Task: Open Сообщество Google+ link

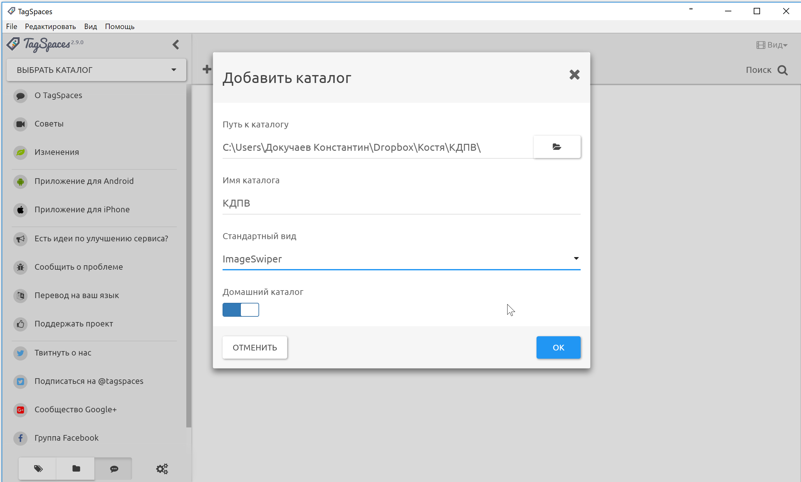Action: pos(76,409)
